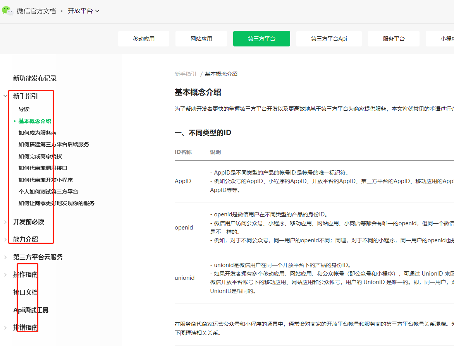
Task: Switch to the 移动应用 tab
Action: click(144, 39)
